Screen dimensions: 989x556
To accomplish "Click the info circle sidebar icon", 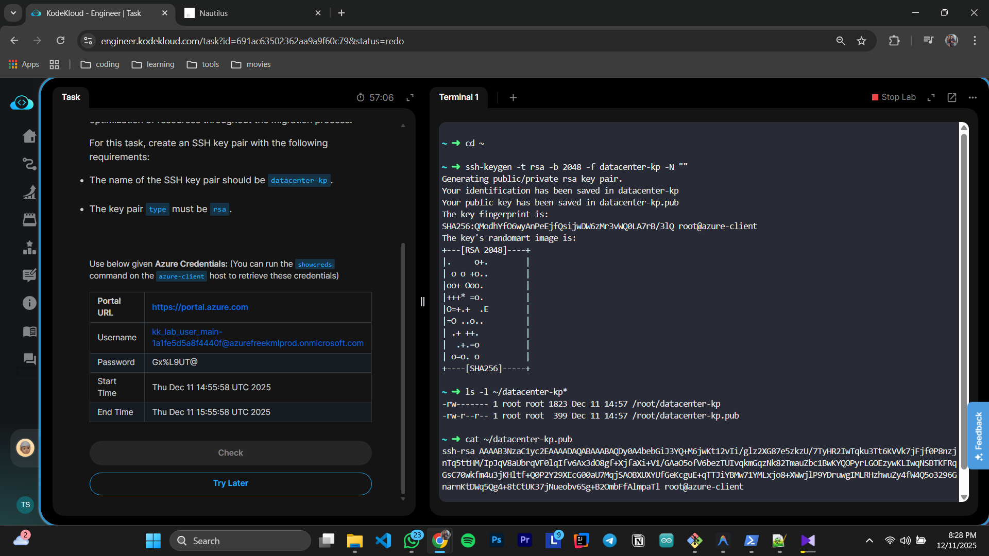I will tap(29, 303).
